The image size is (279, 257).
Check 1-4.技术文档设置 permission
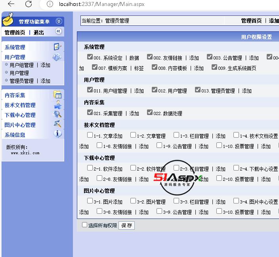click(236, 135)
